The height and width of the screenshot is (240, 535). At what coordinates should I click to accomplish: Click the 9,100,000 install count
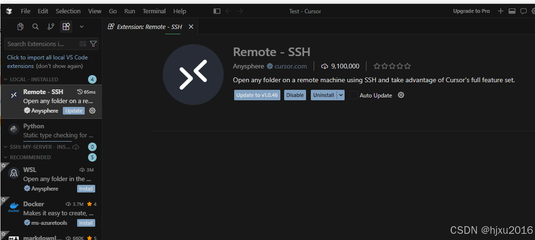tap(340, 66)
